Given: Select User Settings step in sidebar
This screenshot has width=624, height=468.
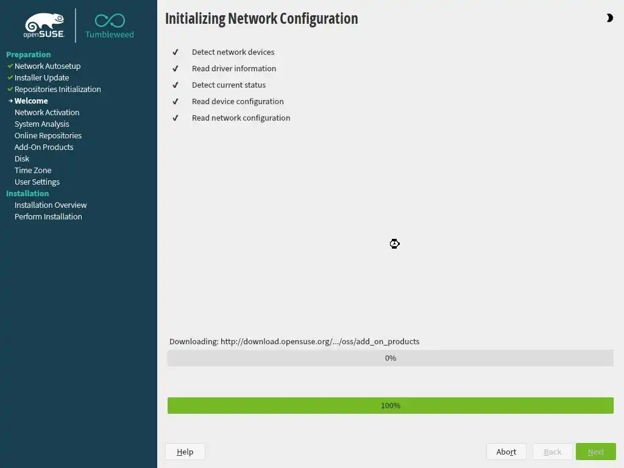Looking at the screenshot, I should coord(37,182).
